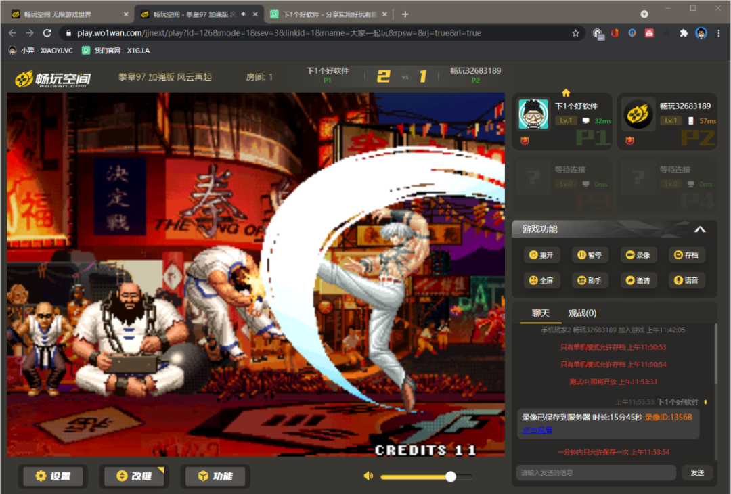Mute the volume speaker icon
731x494 pixels.
click(369, 476)
